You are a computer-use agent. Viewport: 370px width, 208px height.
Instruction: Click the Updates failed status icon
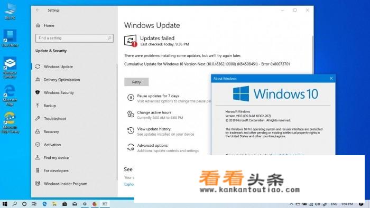click(131, 41)
